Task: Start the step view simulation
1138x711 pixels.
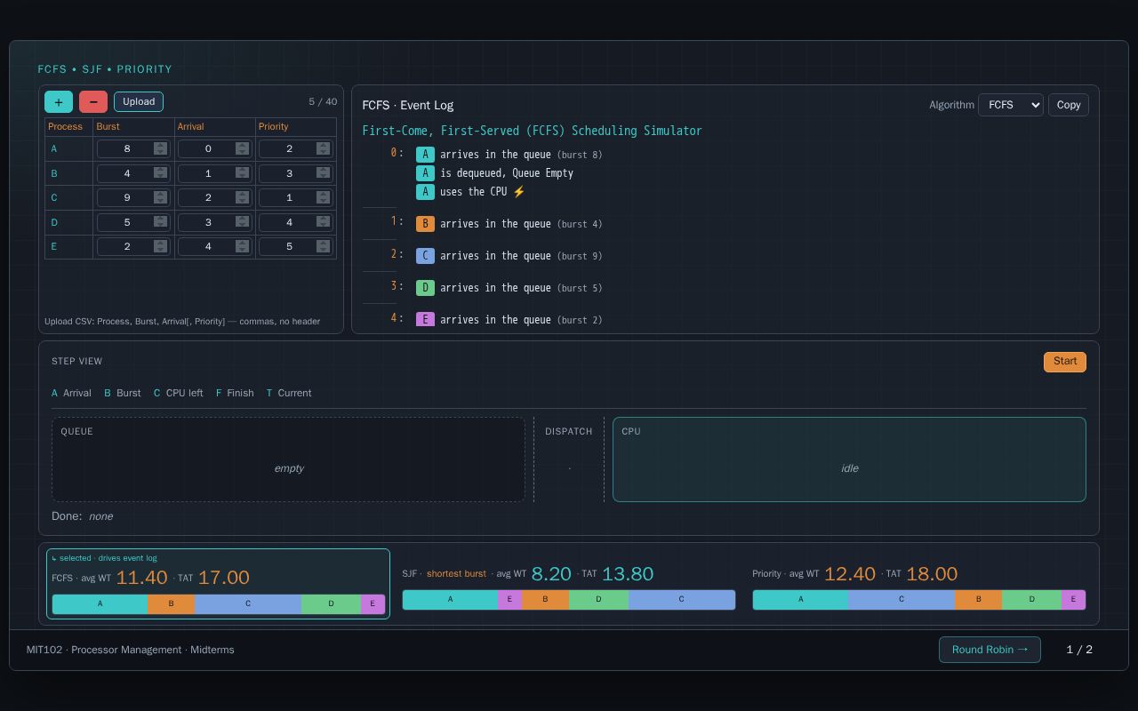Action: 1065,362
